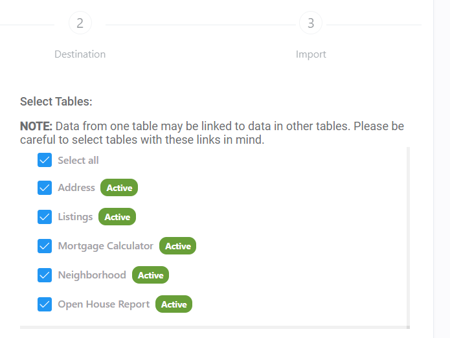The width and height of the screenshot is (450, 338).
Task: Click the Open House Report table name
Action: pyautogui.click(x=104, y=304)
